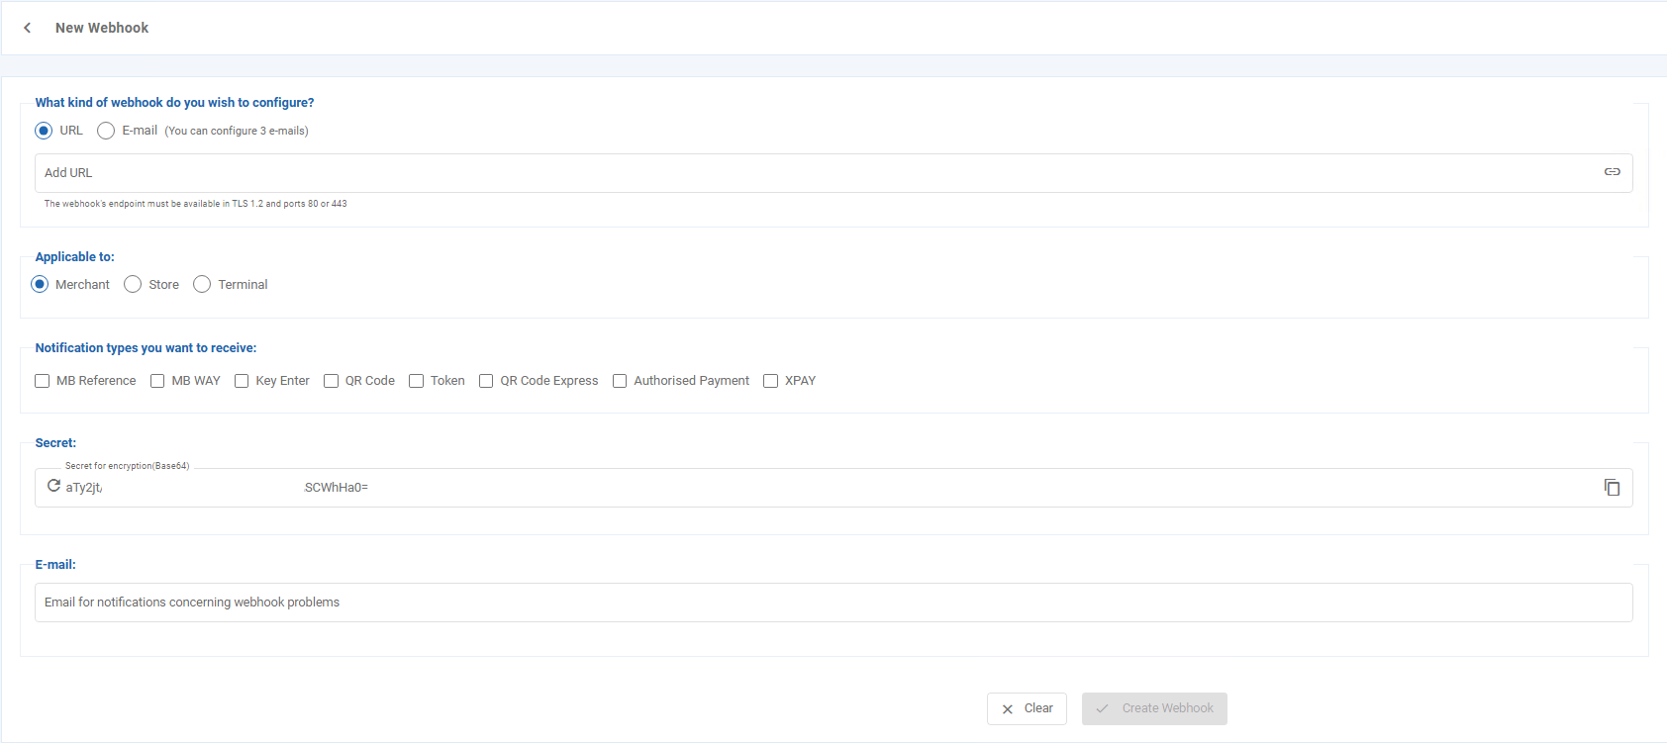Check the QR Code Express option
The height and width of the screenshot is (743, 1667).
486,381
